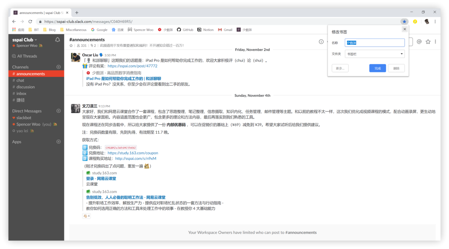Viewport: 449px width, 249px height.
Task: Reload the Slack page
Action: [x=30, y=22]
